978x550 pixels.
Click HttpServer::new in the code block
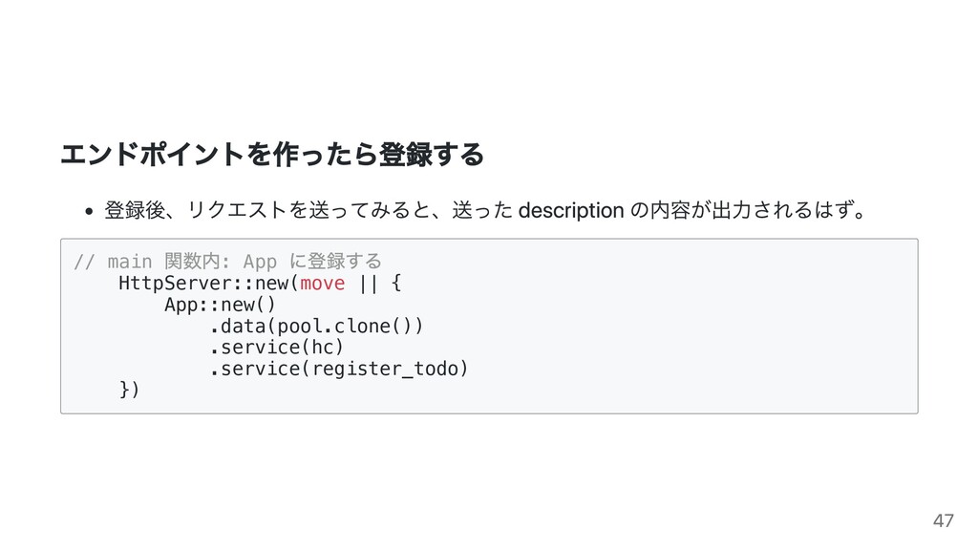click(x=204, y=283)
